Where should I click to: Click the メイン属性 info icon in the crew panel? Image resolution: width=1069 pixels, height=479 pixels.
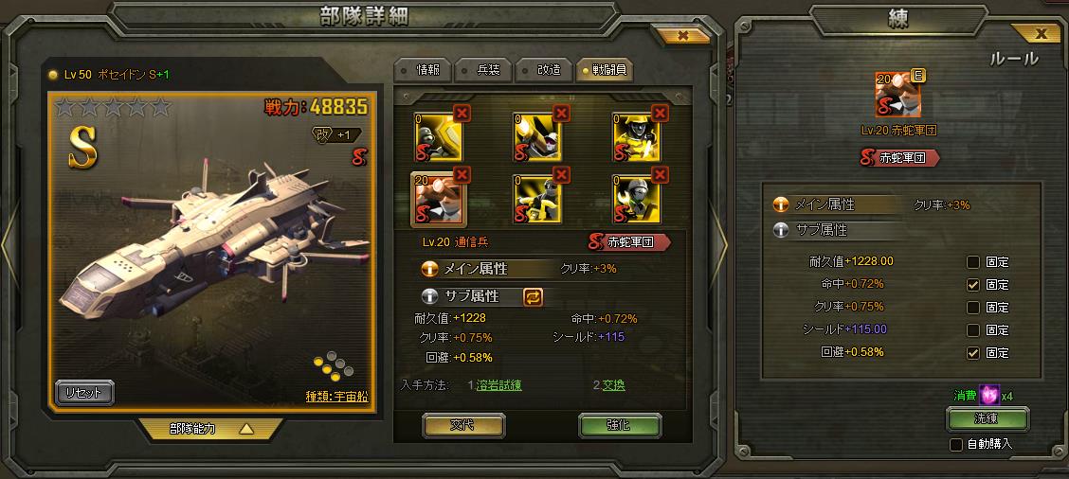[x=428, y=269]
